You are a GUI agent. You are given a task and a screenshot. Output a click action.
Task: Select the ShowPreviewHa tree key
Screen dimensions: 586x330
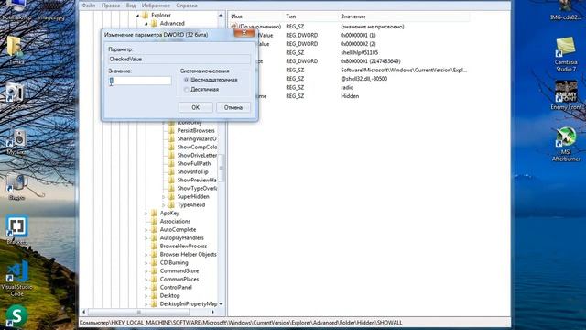197,180
